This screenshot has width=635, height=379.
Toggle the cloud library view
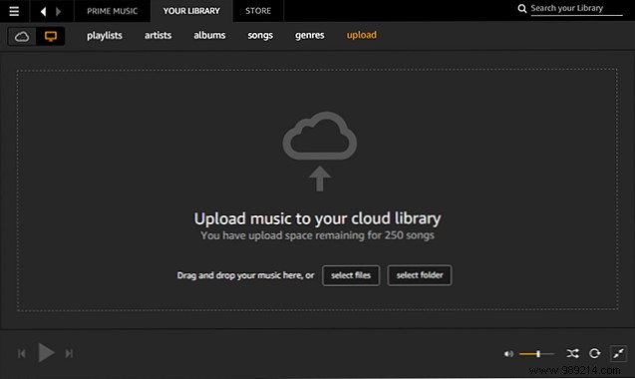tap(22, 37)
